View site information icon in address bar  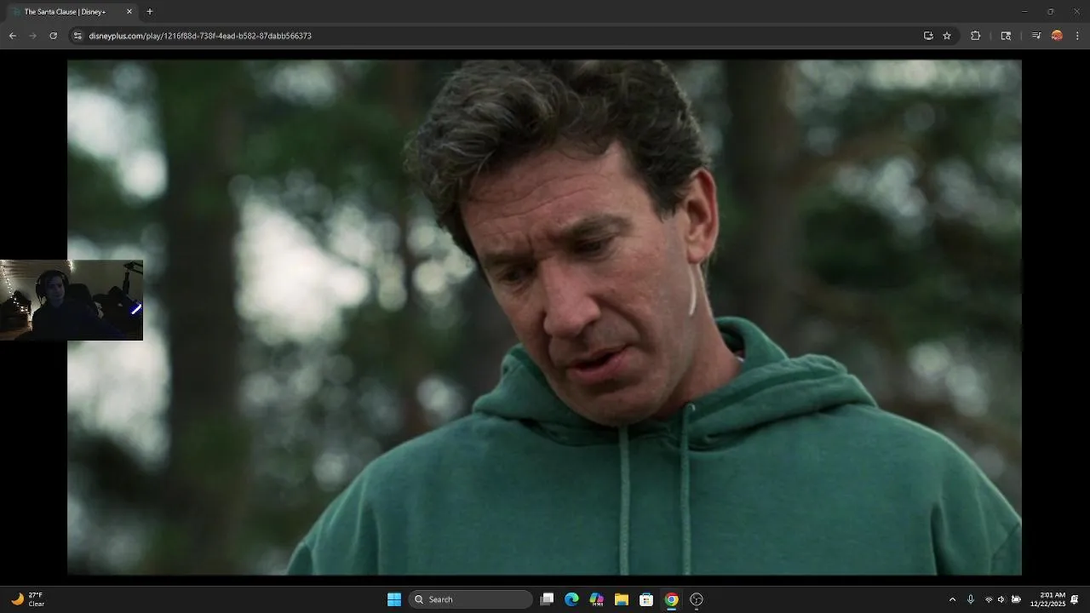point(77,36)
